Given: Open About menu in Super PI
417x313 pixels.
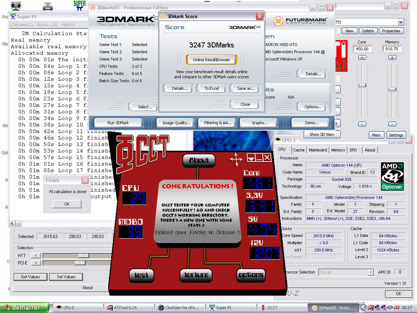Looking at the screenshot, I should tap(47, 25).
